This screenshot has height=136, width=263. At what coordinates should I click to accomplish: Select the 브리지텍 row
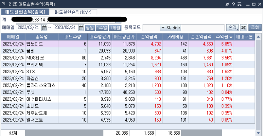pos(128,64)
